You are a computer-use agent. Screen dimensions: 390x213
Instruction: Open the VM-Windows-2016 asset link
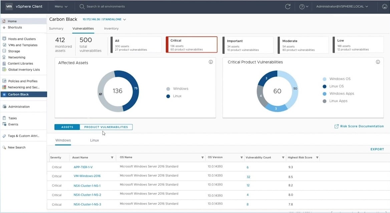(87, 176)
